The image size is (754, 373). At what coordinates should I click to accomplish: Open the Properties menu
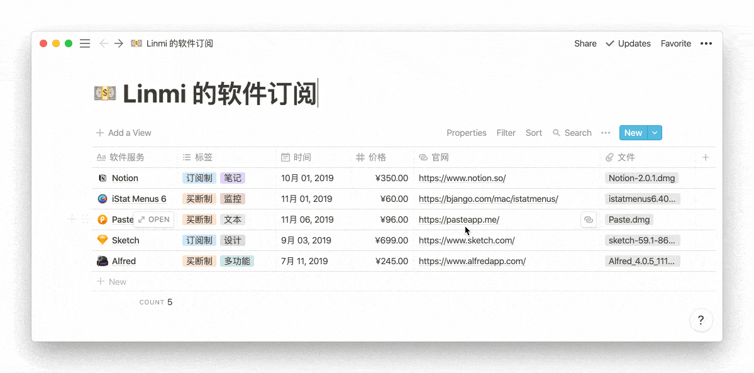[467, 133]
